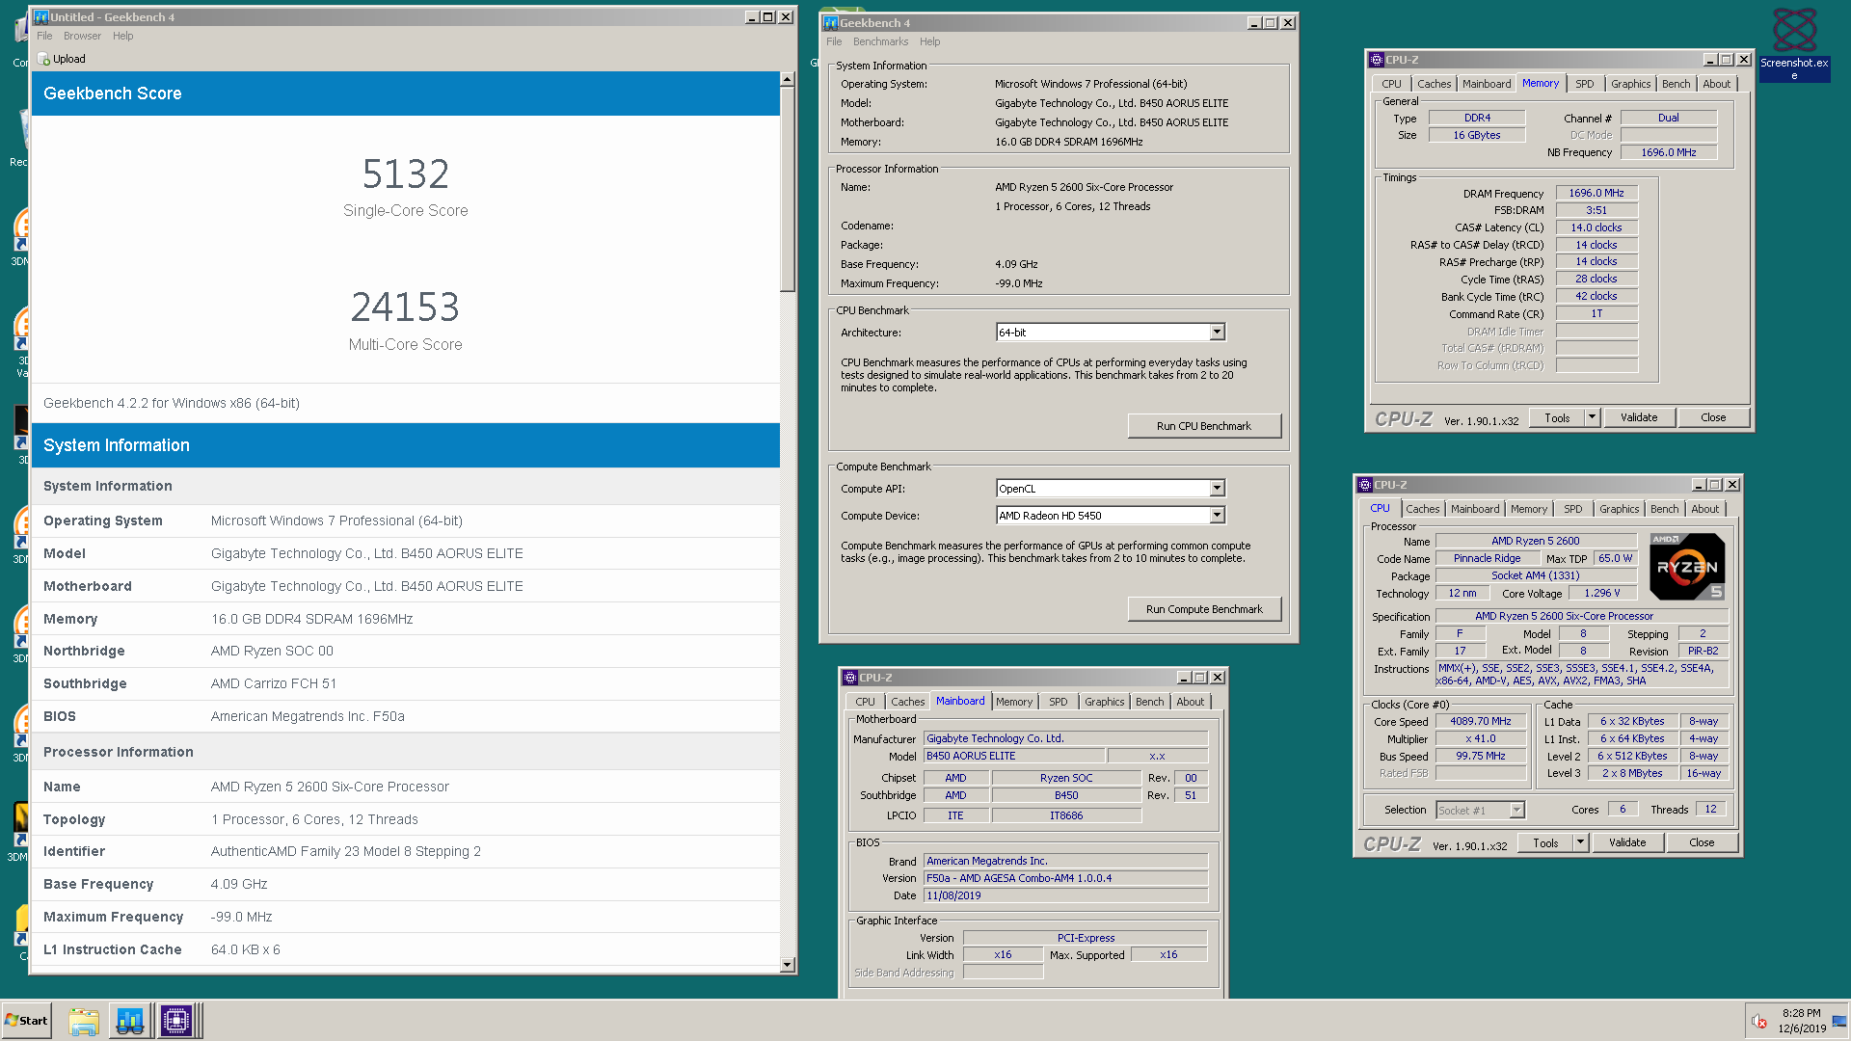Image resolution: width=1851 pixels, height=1041 pixels.
Task: Open the Socket #1 selection dropdown
Action: point(1516,810)
